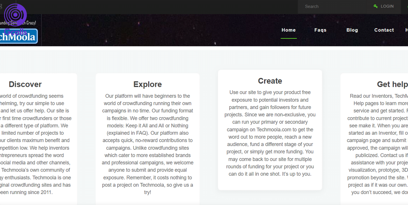The image size is (408, 205).
Task: Click the green key login icon
Action: coord(375,6)
